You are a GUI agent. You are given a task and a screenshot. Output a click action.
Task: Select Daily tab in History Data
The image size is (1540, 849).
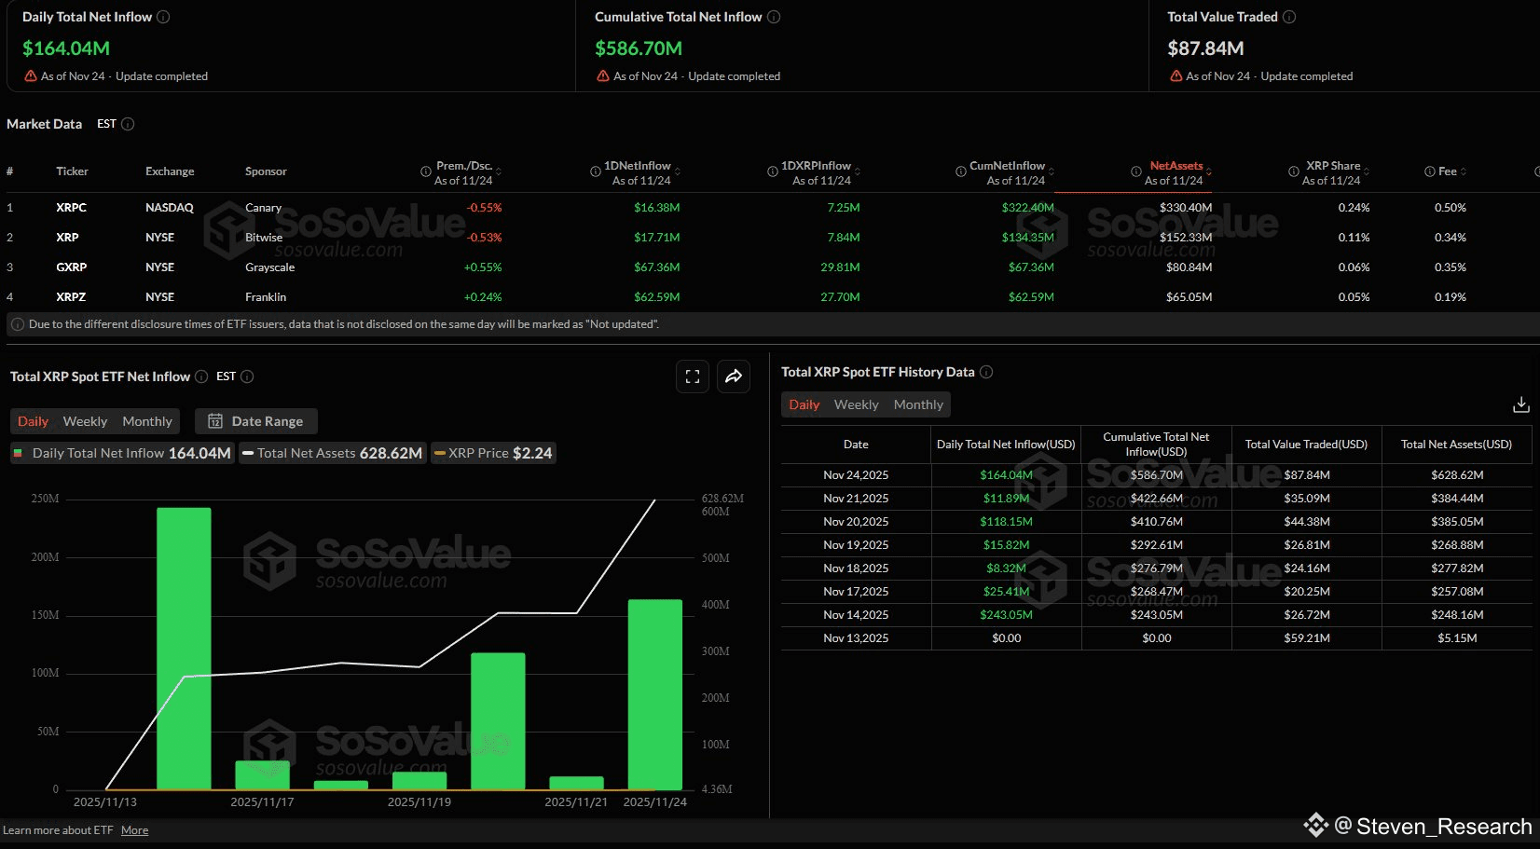(804, 404)
